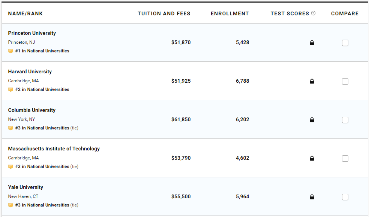This screenshot has width=369, height=217.
Task: Open the Princeton University link
Action: [32, 33]
